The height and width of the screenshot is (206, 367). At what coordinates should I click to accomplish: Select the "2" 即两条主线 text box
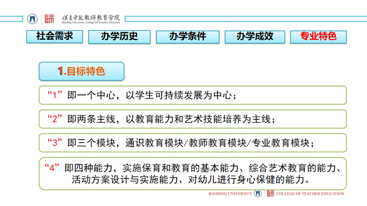tap(193, 119)
